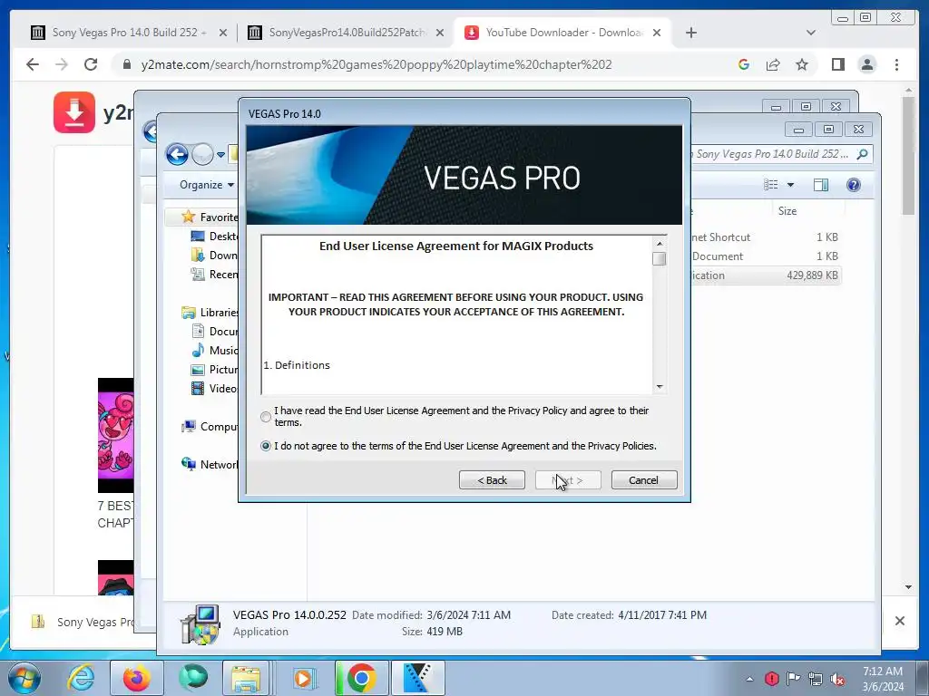Image resolution: width=929 pixels, height=696 pixels.
Task: Click the red security shield tray icon
Action: [771, 679]
